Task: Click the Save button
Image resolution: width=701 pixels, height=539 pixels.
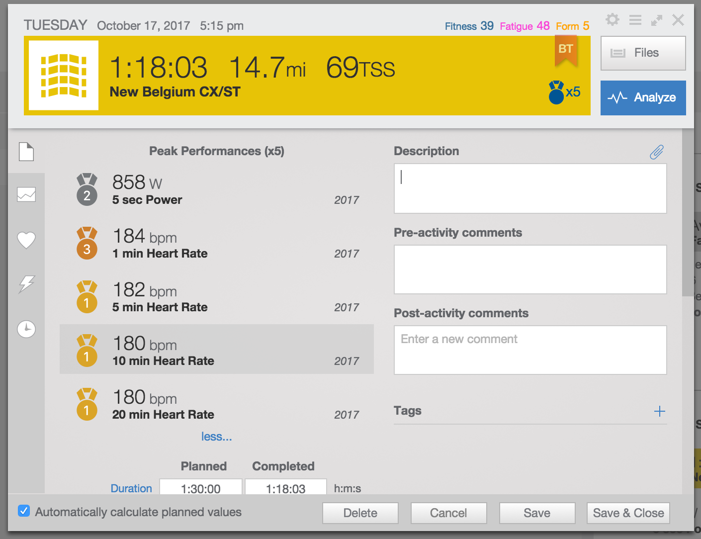Action: 537,513
